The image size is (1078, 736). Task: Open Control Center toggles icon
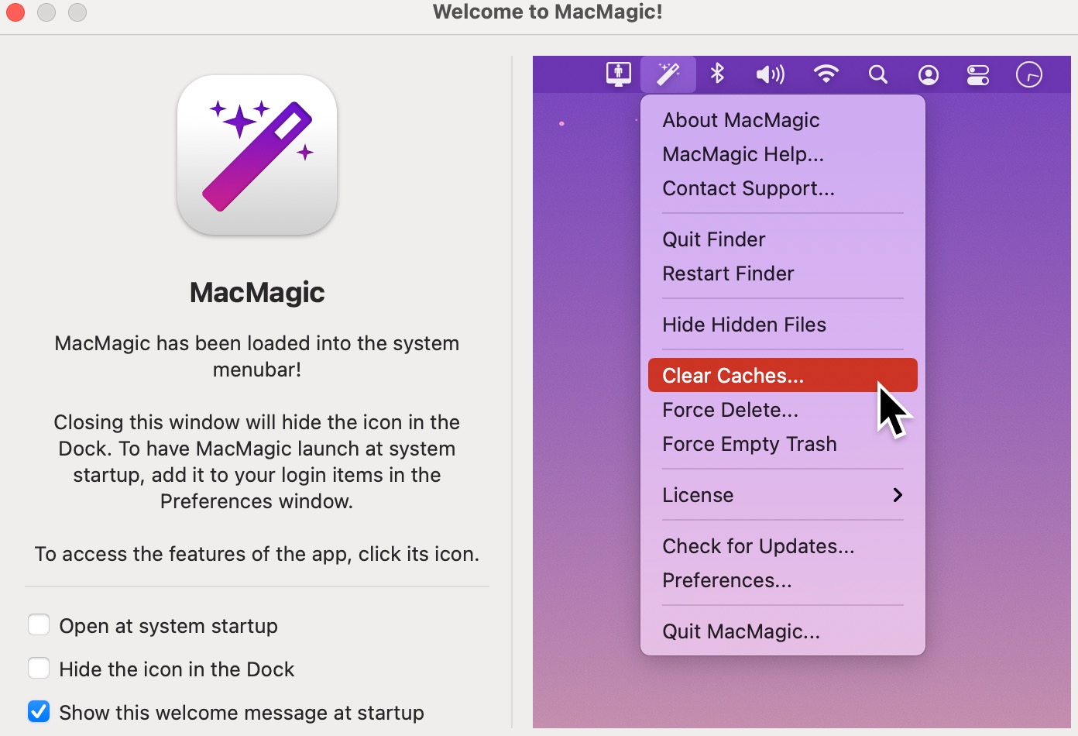point(978,75)
